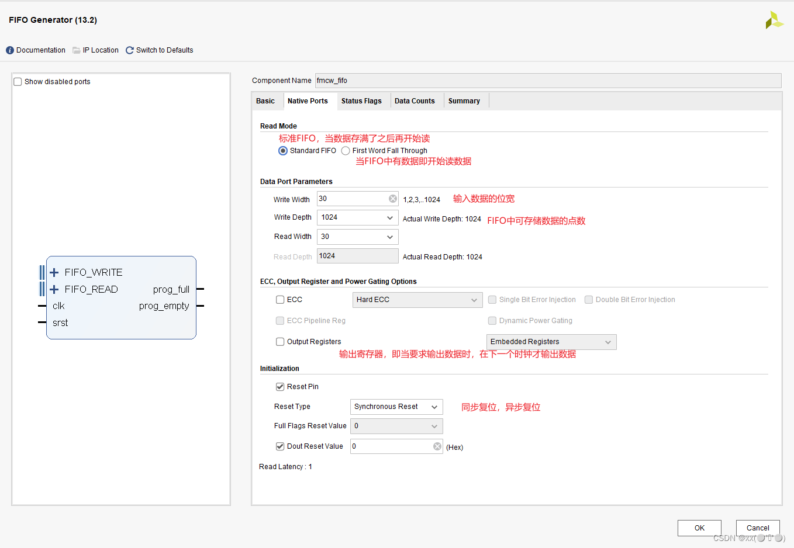Open the Documentation link
The height and width of the screenshot is (548, 794).
(x=41, y=50)
